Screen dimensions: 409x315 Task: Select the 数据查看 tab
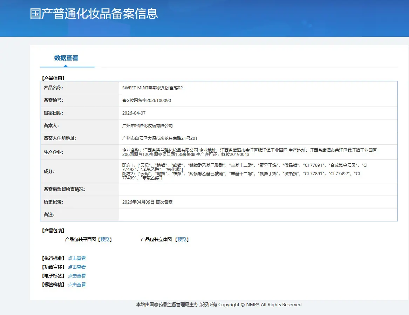[66, 58]
